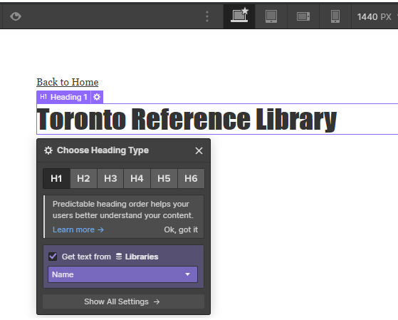Open the Learn more link

[x=78, y=229]
